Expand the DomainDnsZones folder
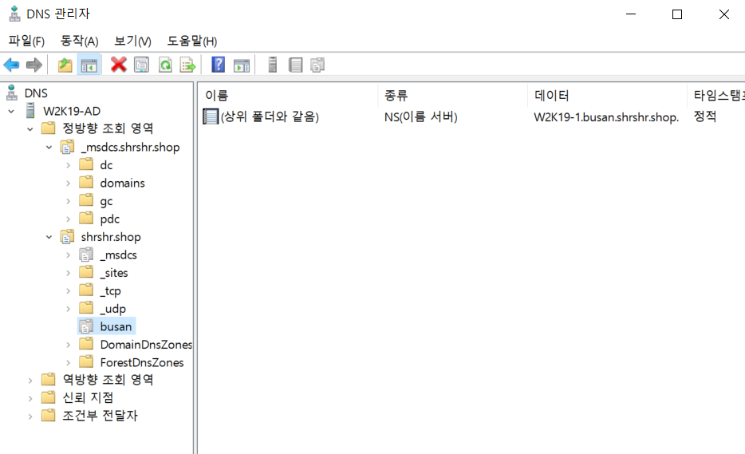The height and width of the screenshot is (454, 745). (x=68, y=345)
